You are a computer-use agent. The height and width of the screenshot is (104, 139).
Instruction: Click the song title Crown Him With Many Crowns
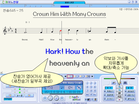click(x=69, y=14)
